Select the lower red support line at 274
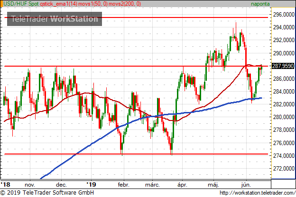The image size is (296, 197). [x=136, y=154]
